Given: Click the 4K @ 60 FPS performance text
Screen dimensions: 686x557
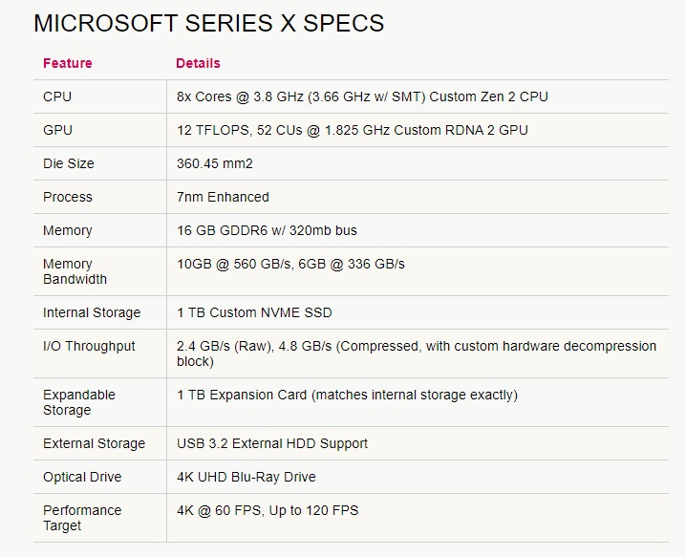Looking at the screenshot, I should click(268, 510).
